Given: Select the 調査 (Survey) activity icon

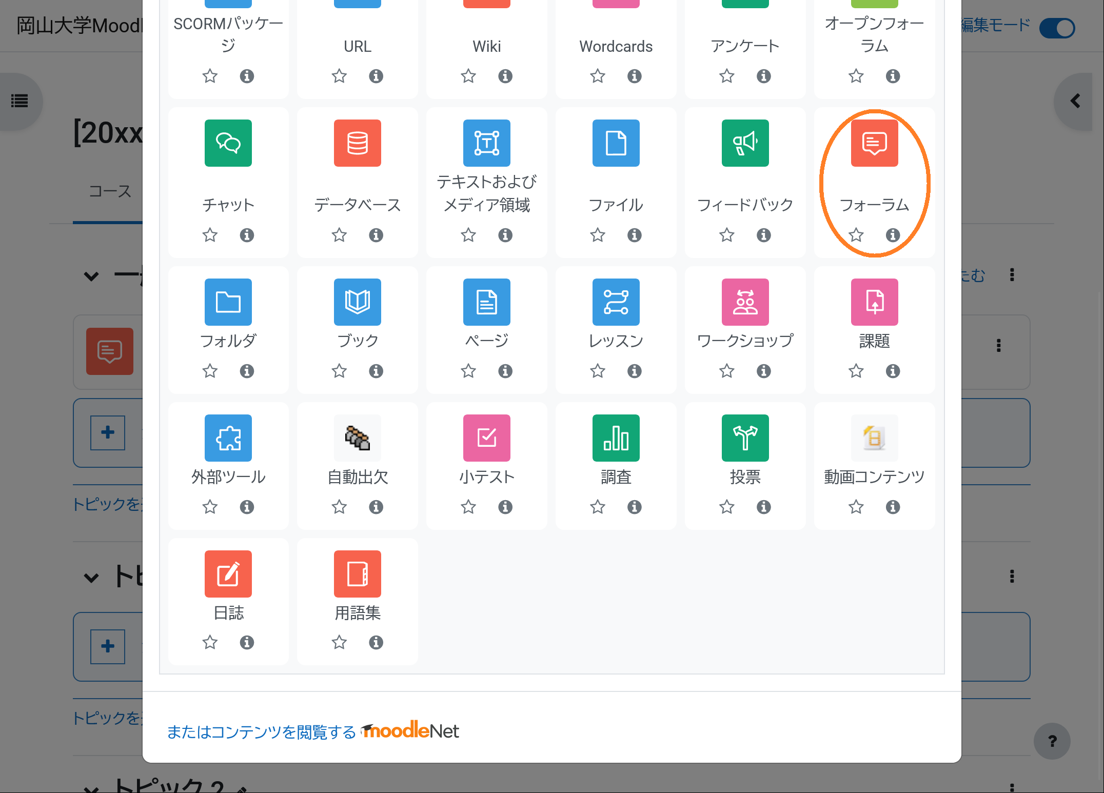Looking at the screenshot, I should (x=616, y=438).
